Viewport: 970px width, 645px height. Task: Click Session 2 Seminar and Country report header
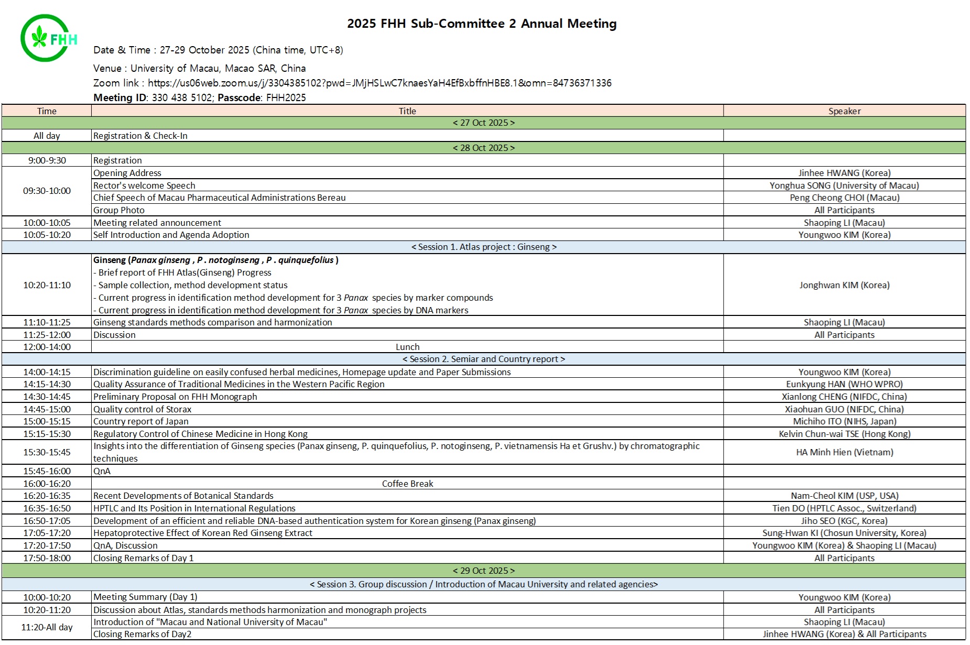click(x=483, y=359)
